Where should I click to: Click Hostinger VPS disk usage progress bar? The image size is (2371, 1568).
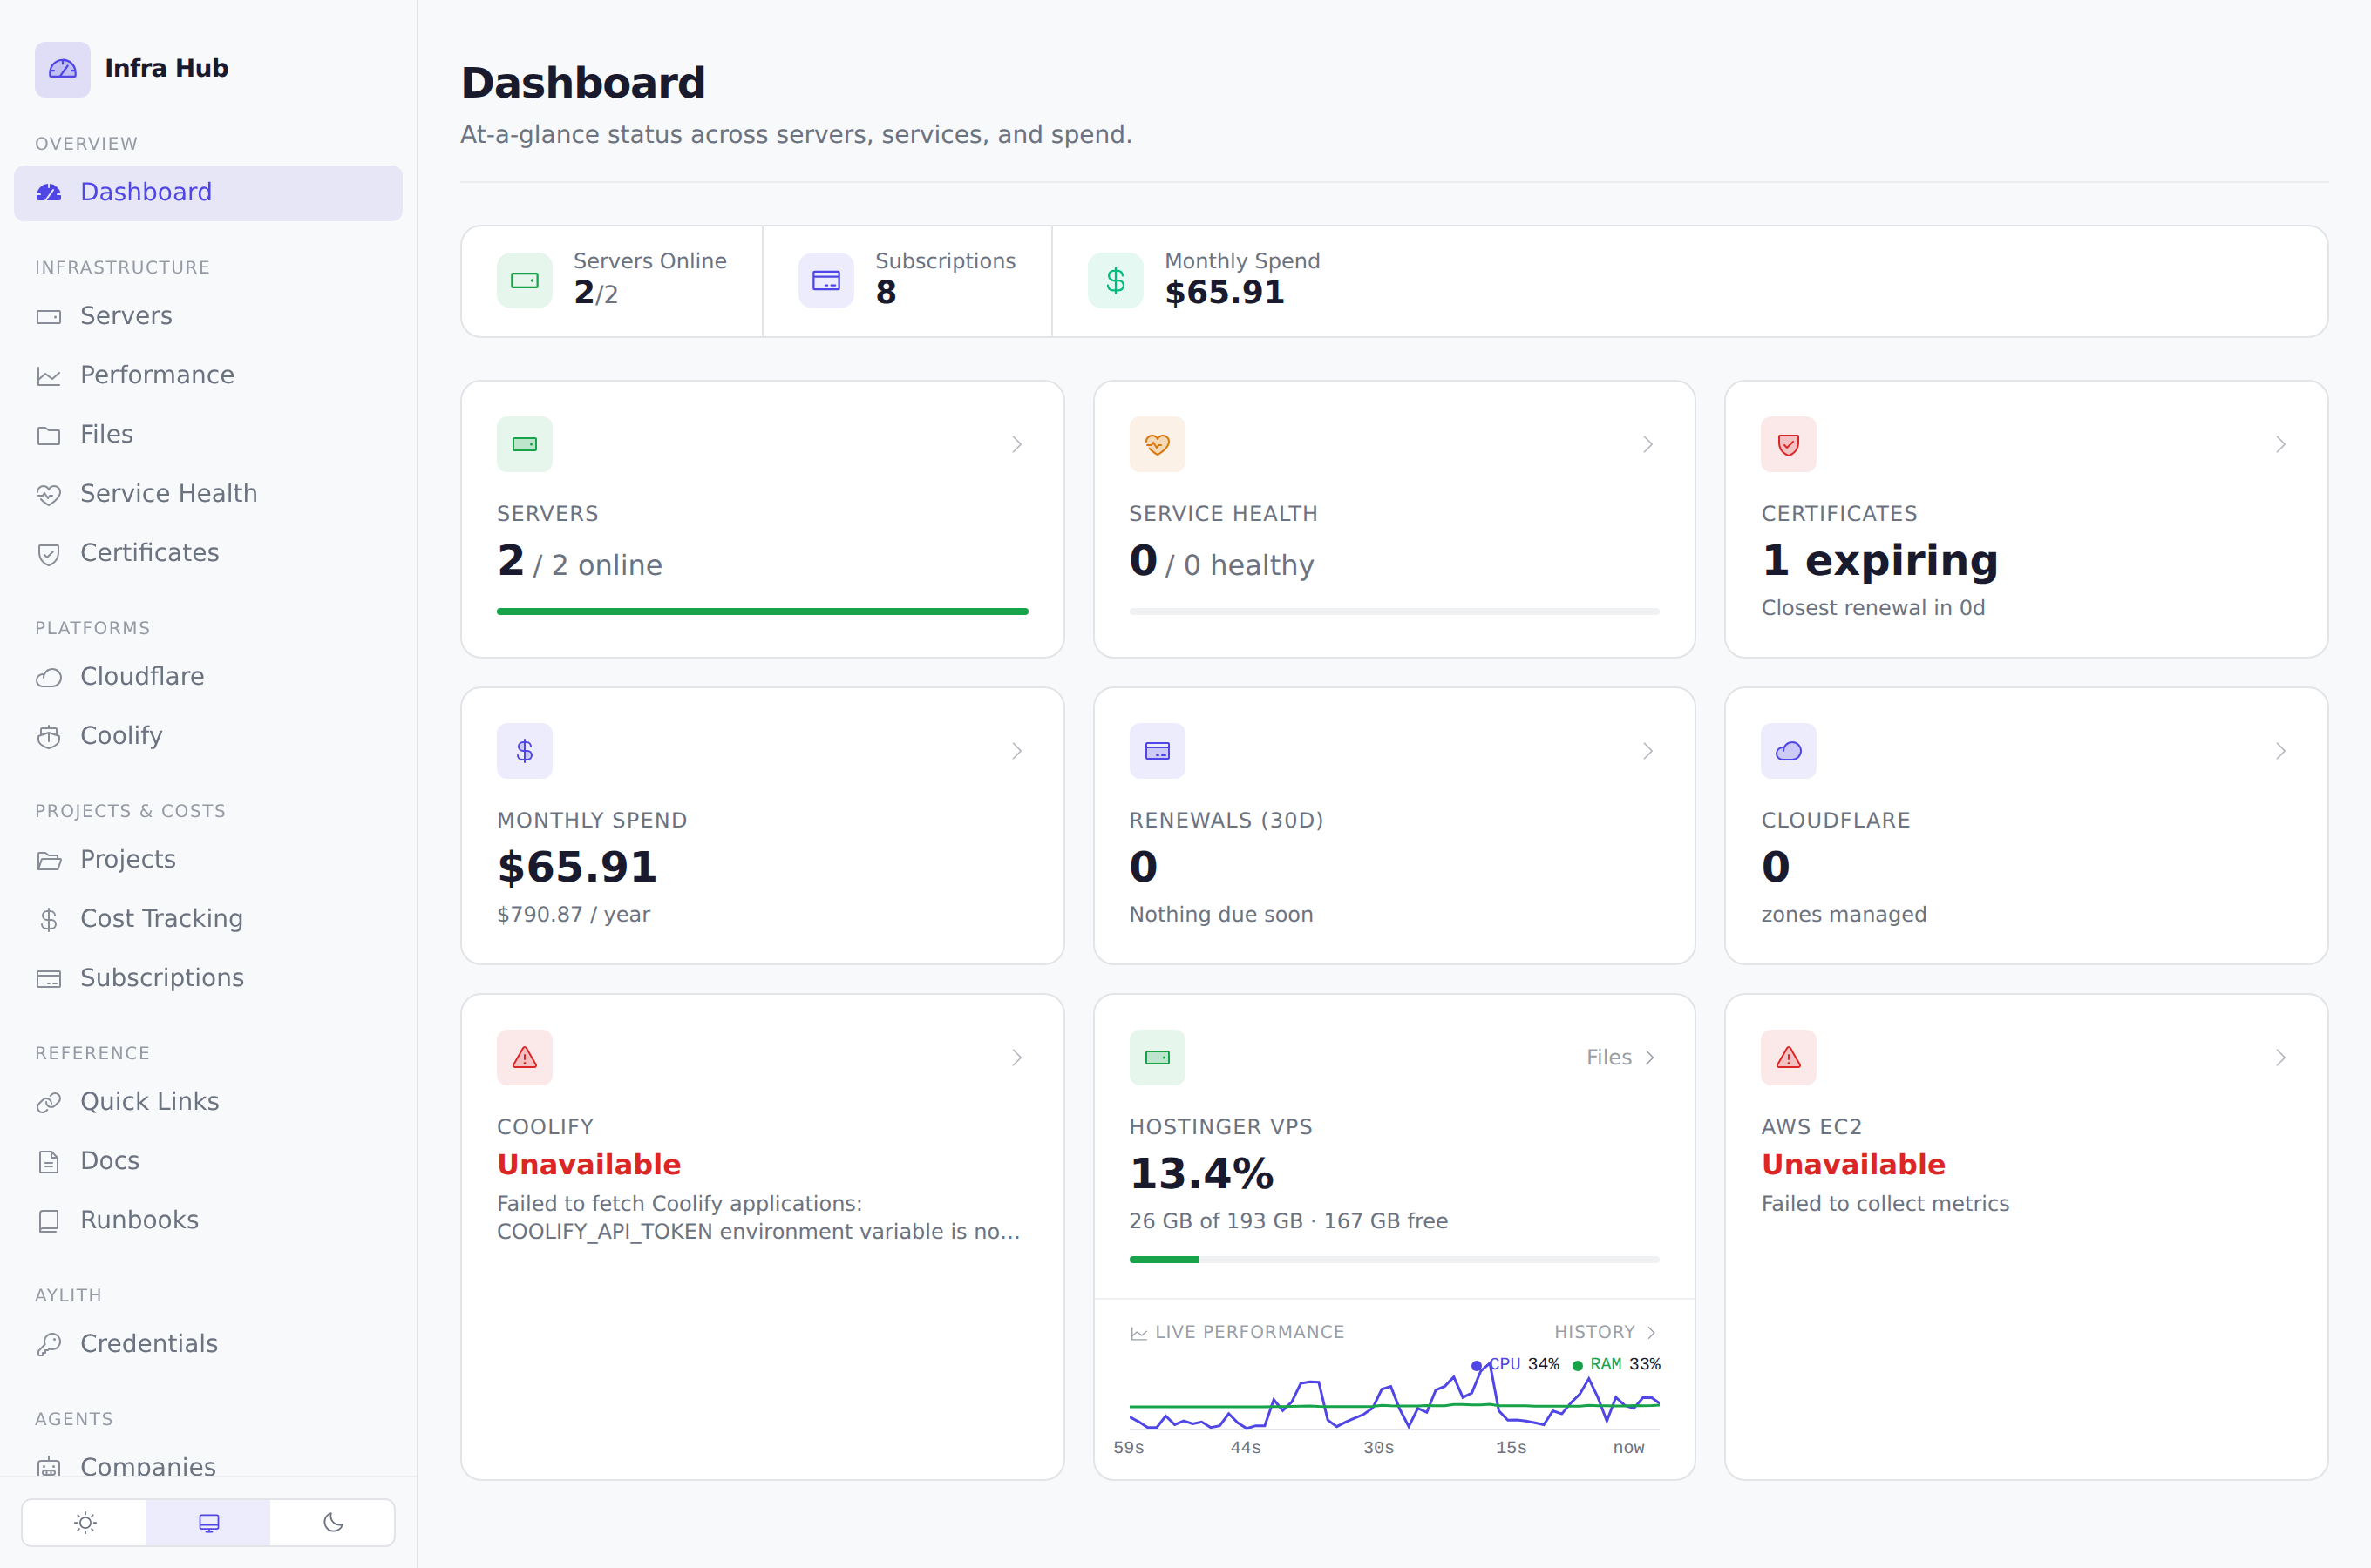(x=1394, y=1260)
